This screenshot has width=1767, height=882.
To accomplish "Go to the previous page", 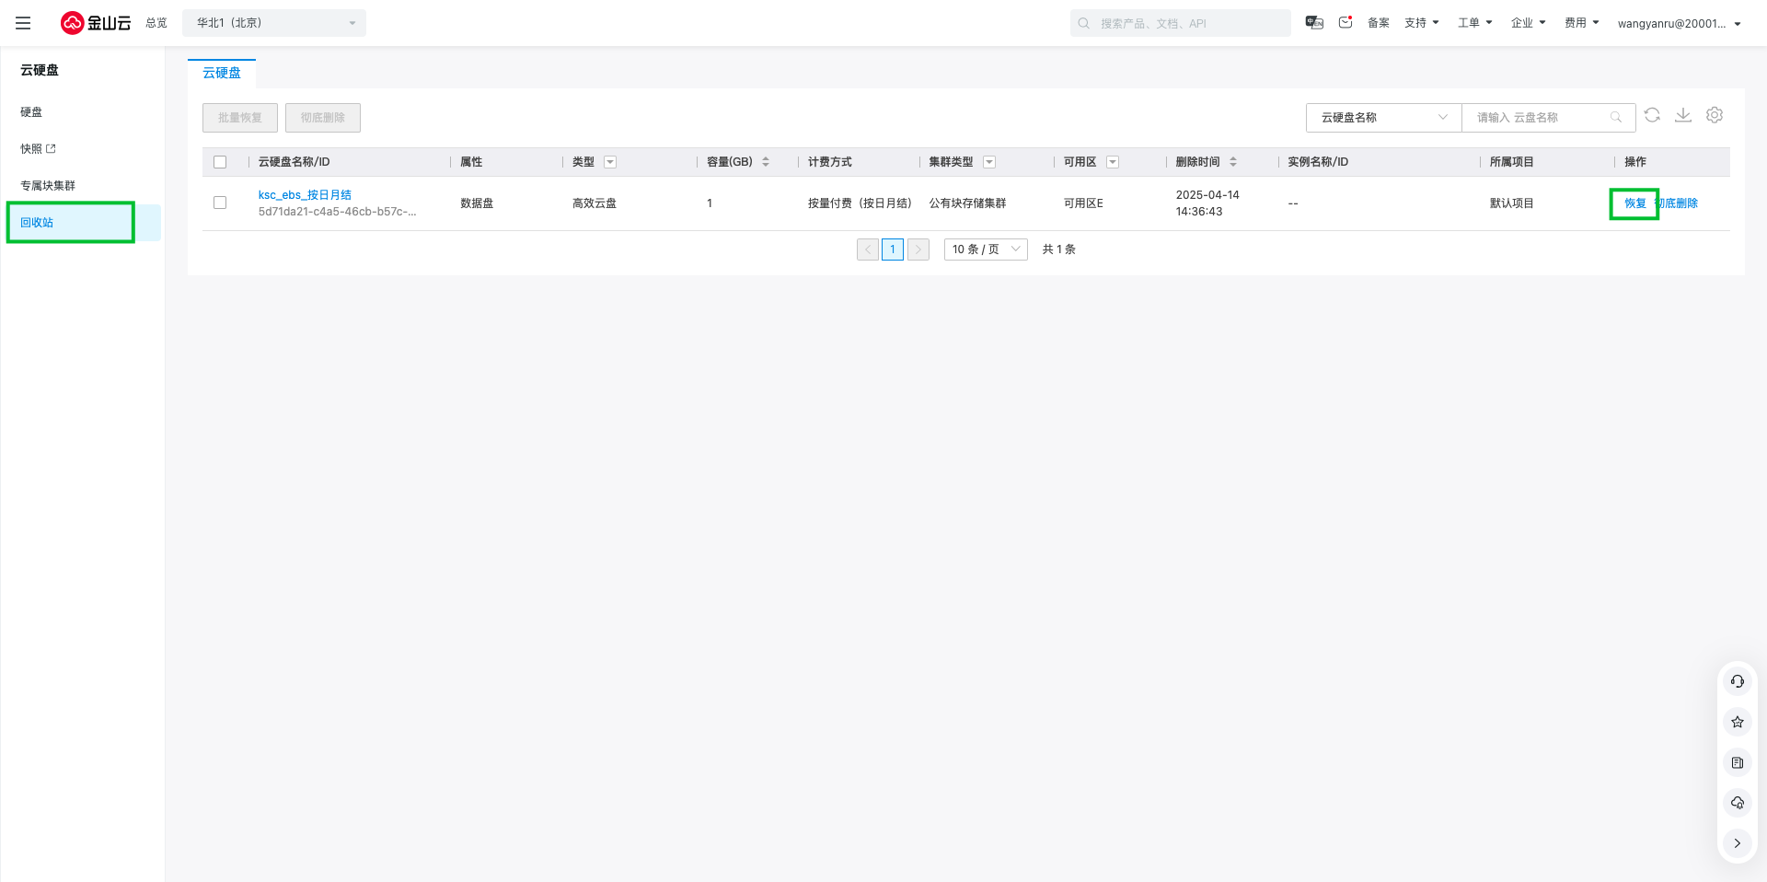I will pos(868,250).
